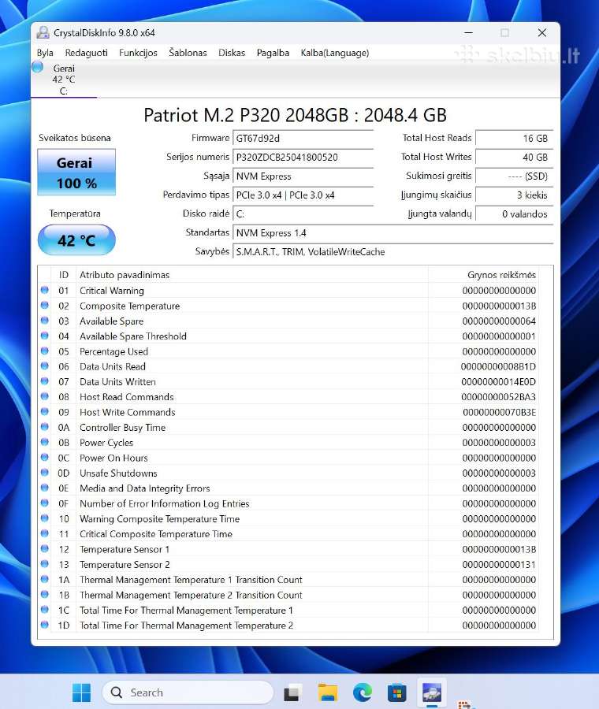Screen dimensions: 599x709
Task: Click the CrystalDiskInfo app icon in title bar
Action: pos(43,32)
